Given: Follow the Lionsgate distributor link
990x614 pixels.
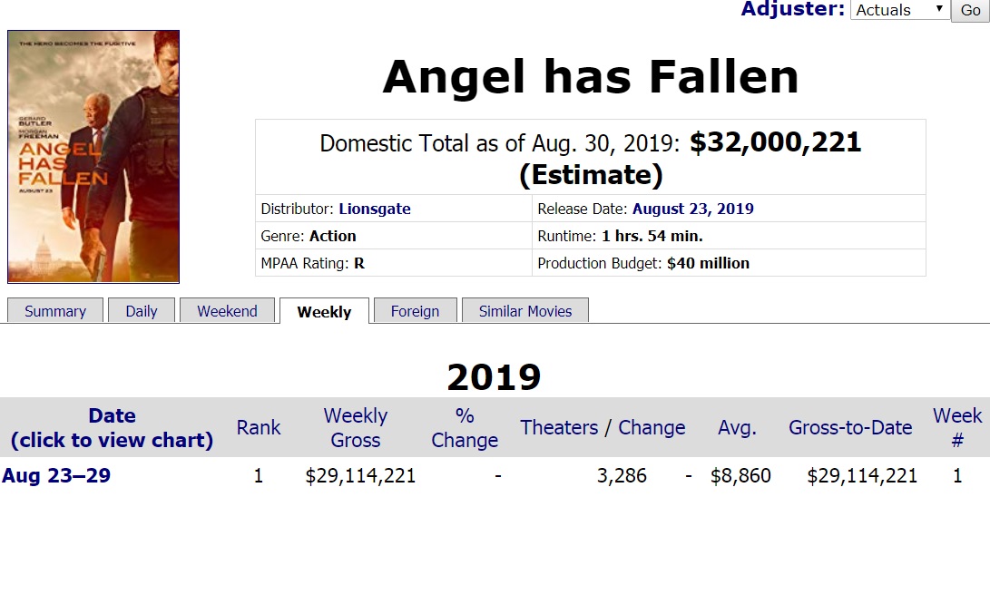Looking at the screenshot, I should pos(375,209).
